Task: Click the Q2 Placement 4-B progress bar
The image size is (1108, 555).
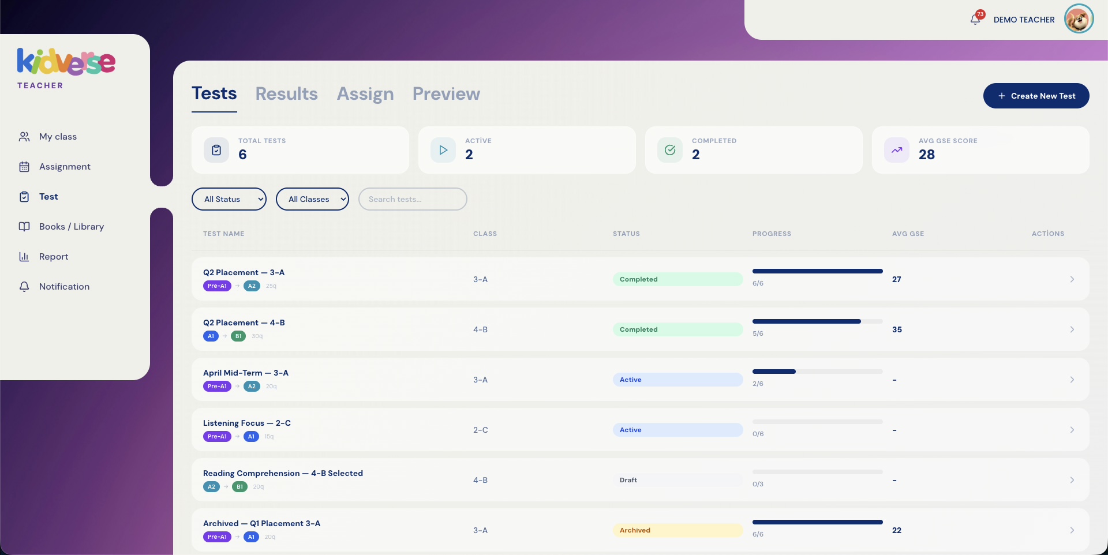Action: click(817, 321)
